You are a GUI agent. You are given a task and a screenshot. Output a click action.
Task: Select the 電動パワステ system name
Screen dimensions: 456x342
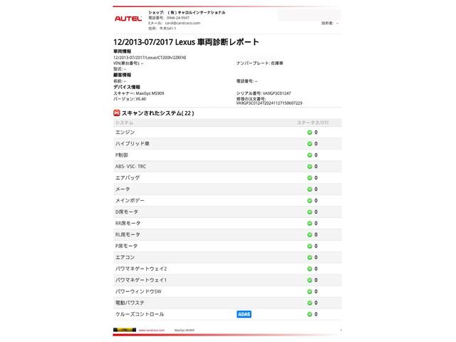coord(130,303)
